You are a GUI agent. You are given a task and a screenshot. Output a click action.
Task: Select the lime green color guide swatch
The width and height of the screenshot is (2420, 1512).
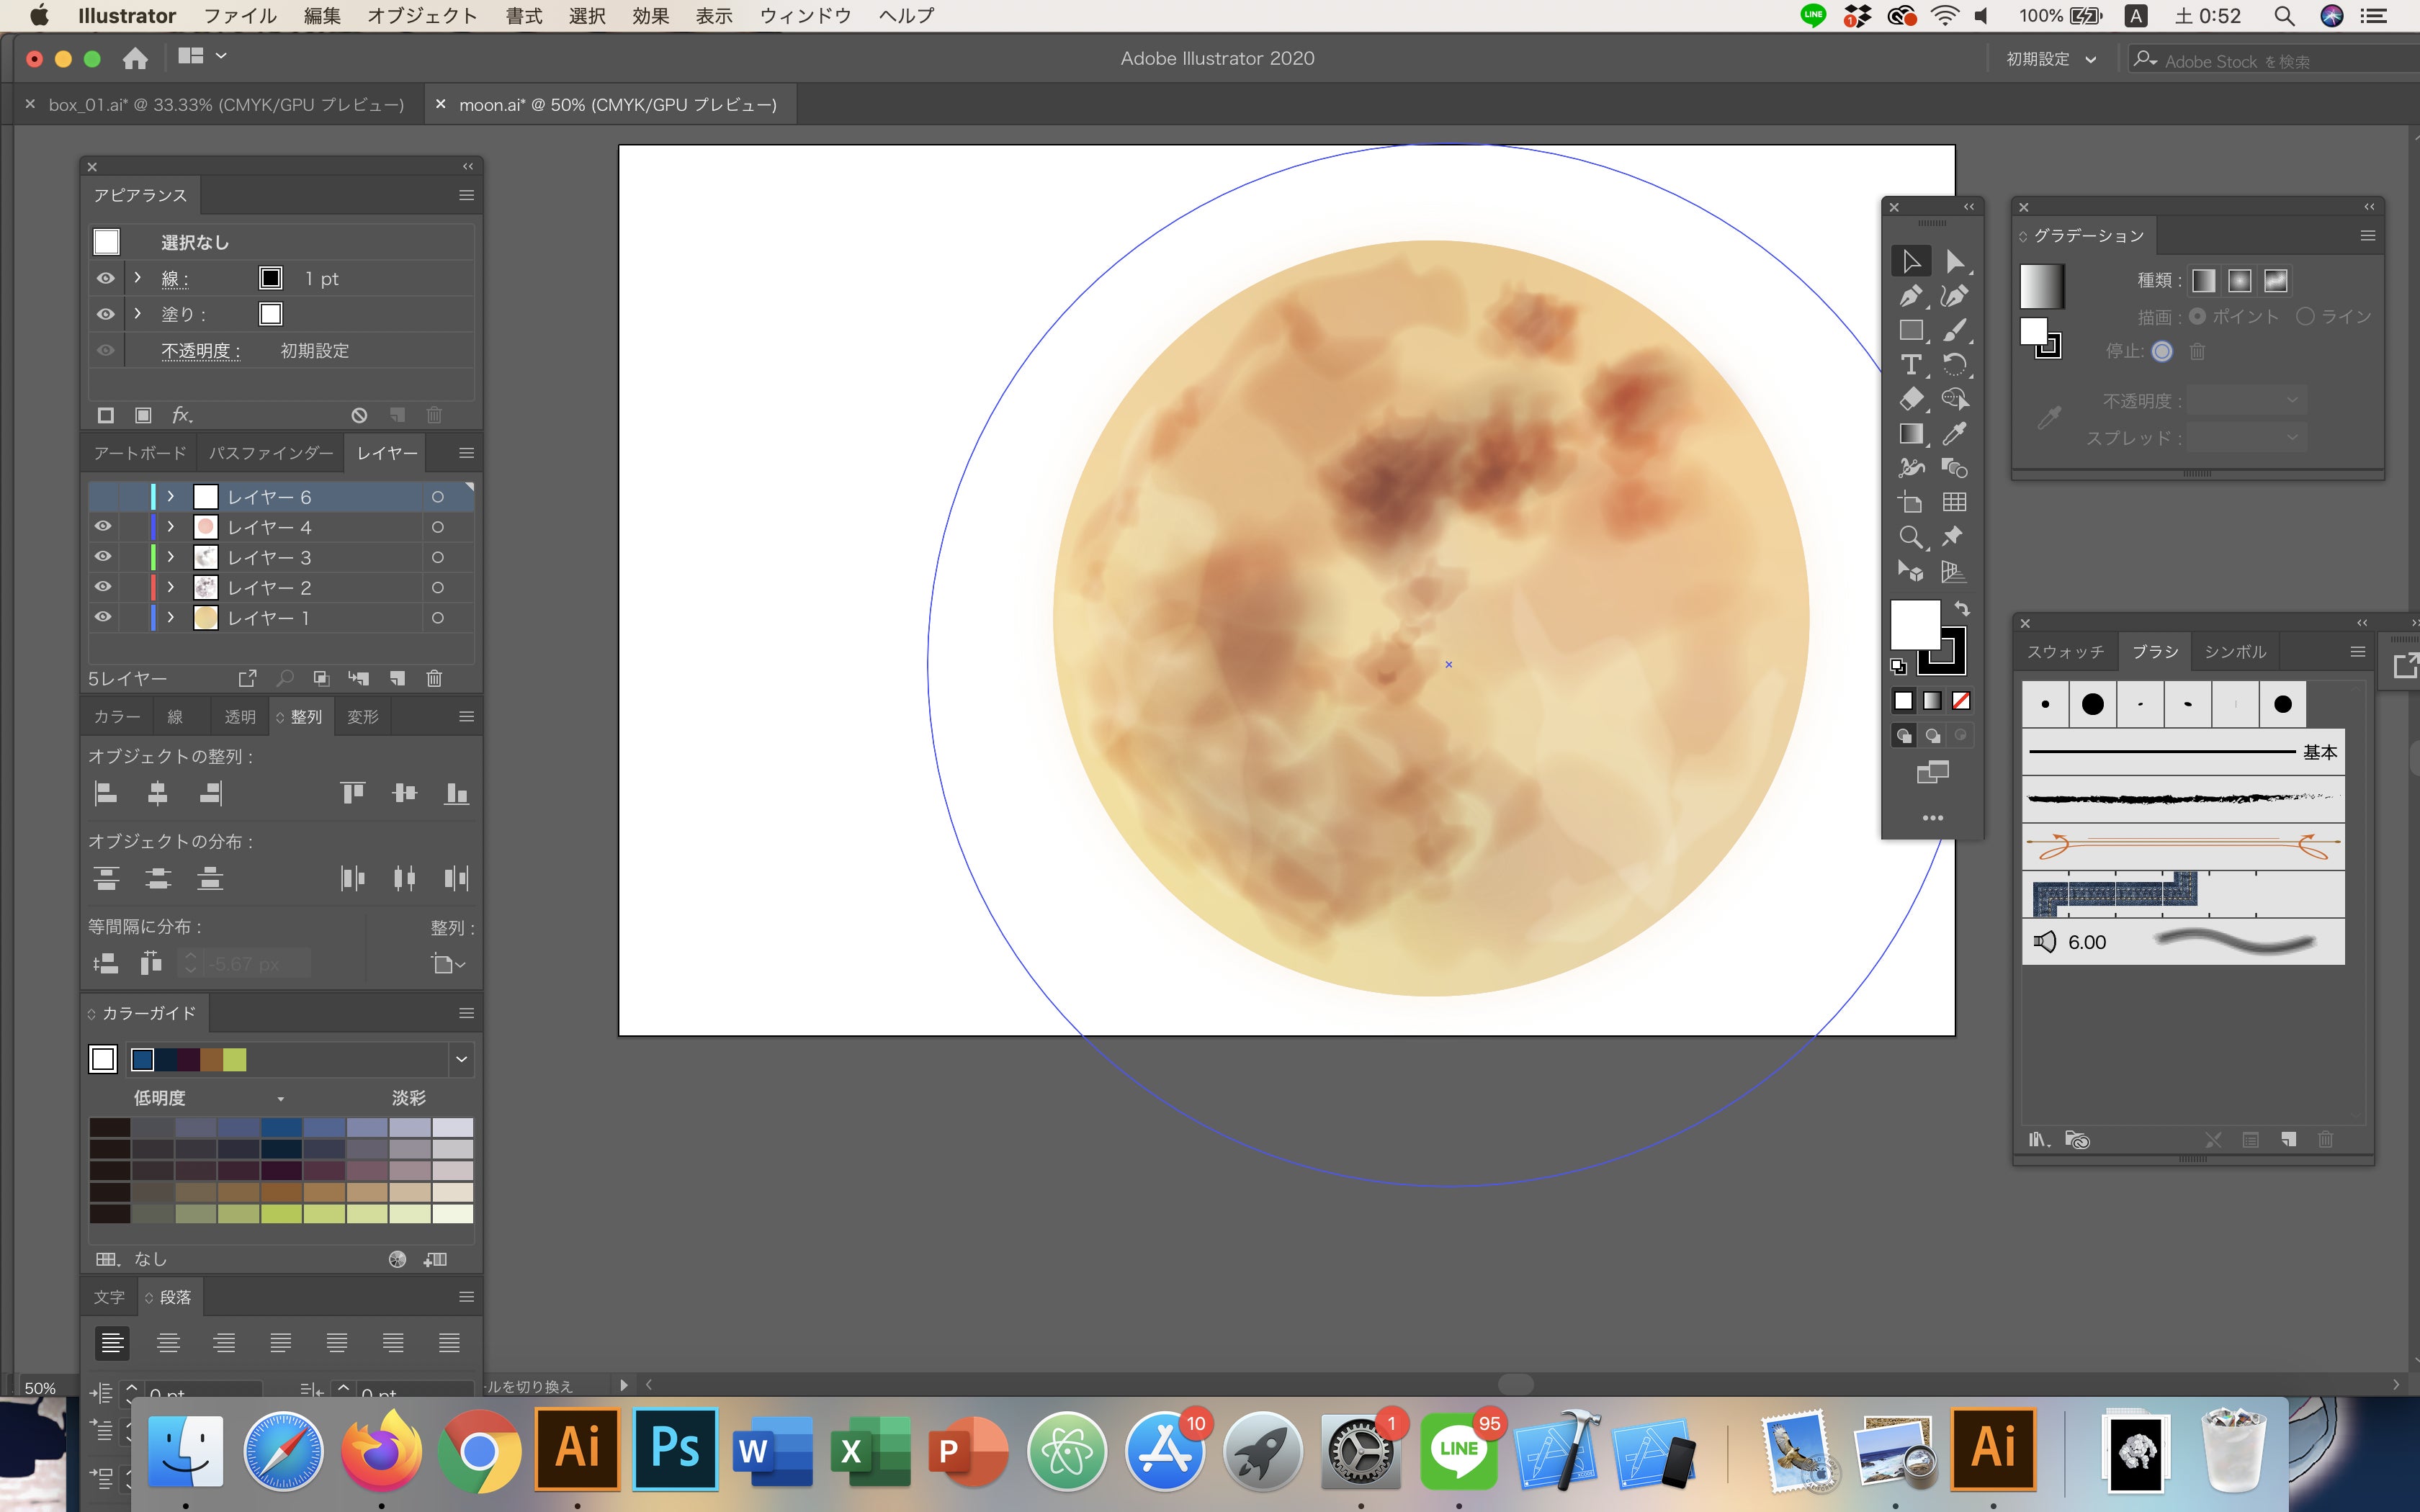235,1060
